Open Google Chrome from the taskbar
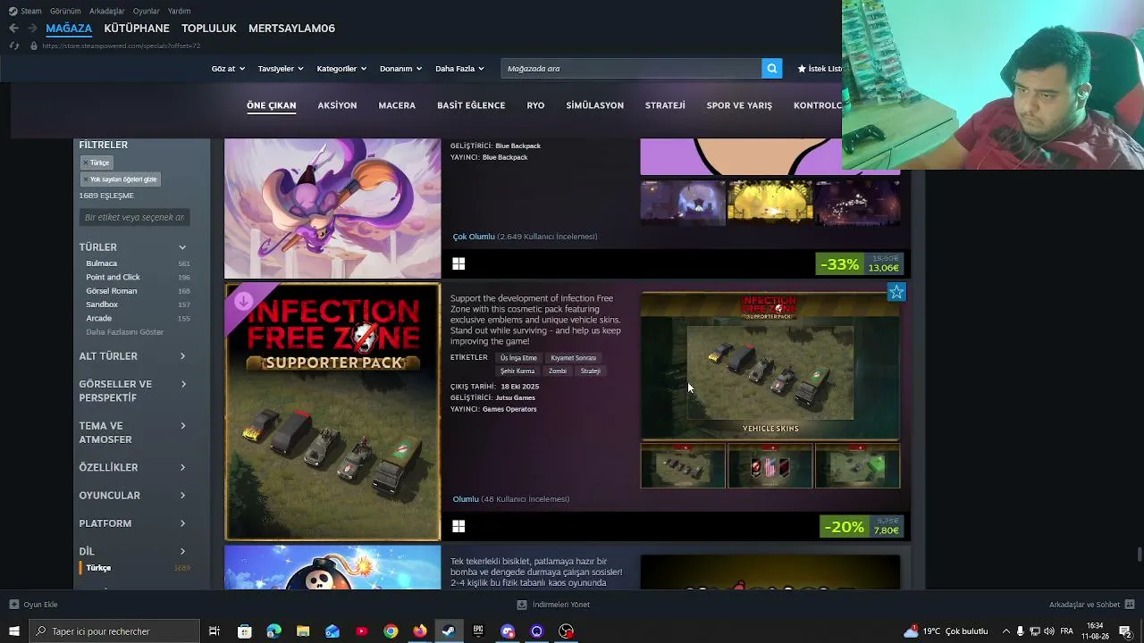1144x643 pixels. point(391,631)
